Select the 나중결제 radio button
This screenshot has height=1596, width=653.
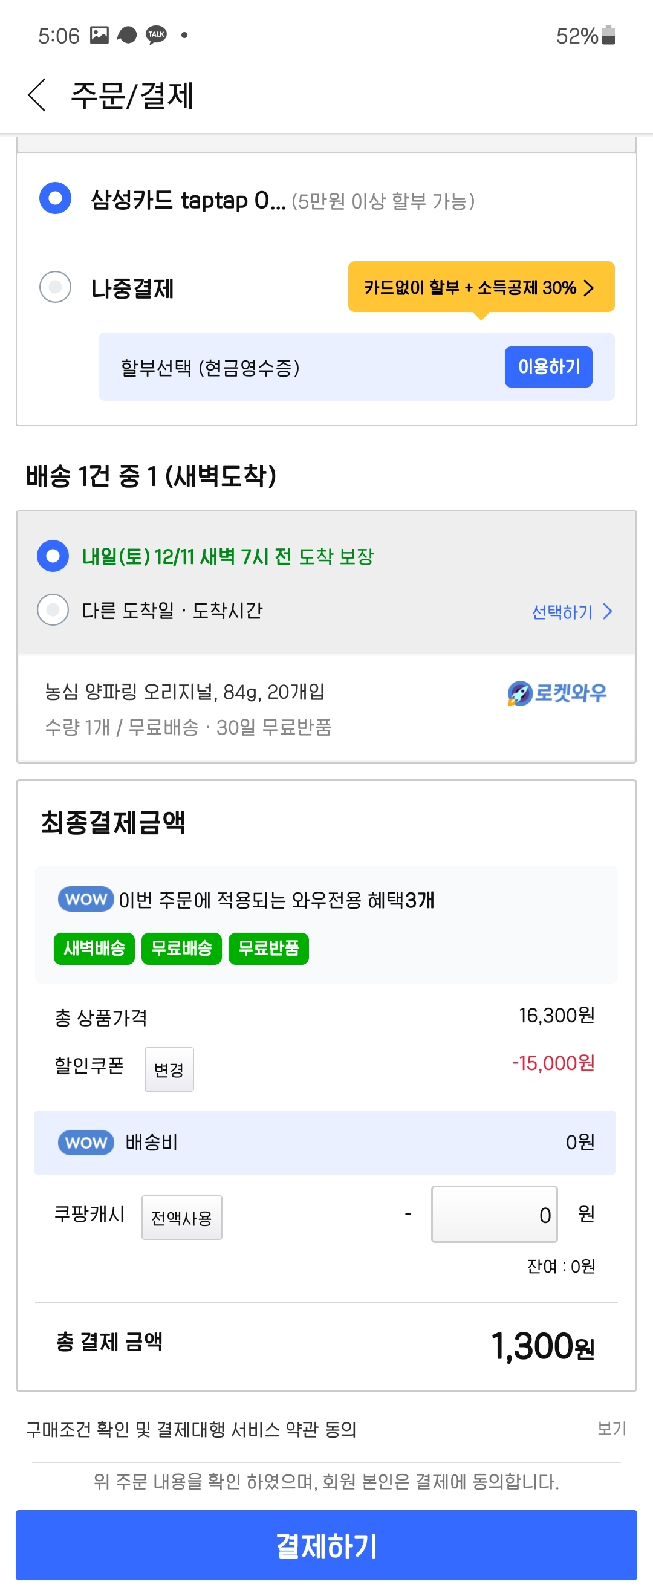pos(55,288)
